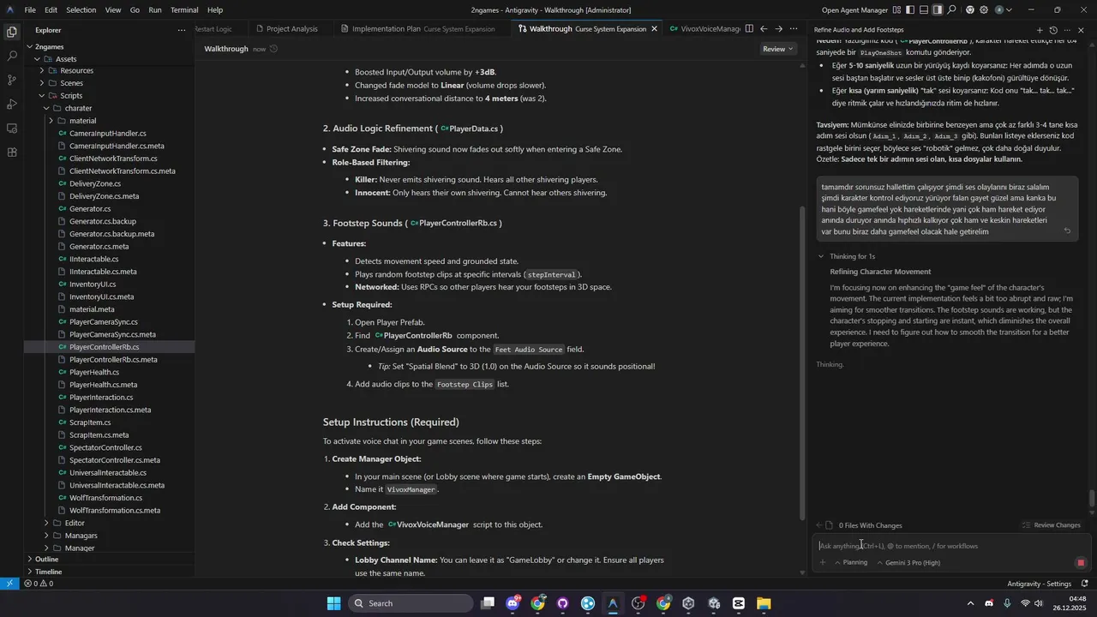The width and height of the screenshot is (1097, 617).
Task: Open editor more actions ellipsis
Action: click(794, 28)
